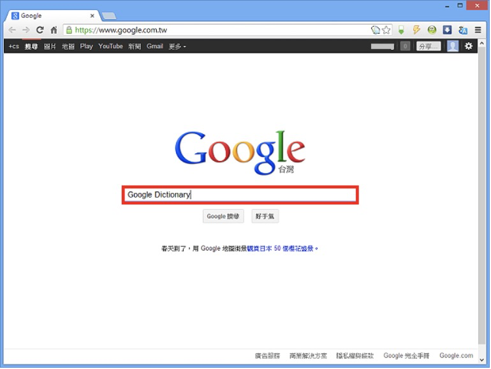The width and height of the screenshot is (491, 369).
Task: Open 圖片 in the Google bar
Action: coord(50,47)
